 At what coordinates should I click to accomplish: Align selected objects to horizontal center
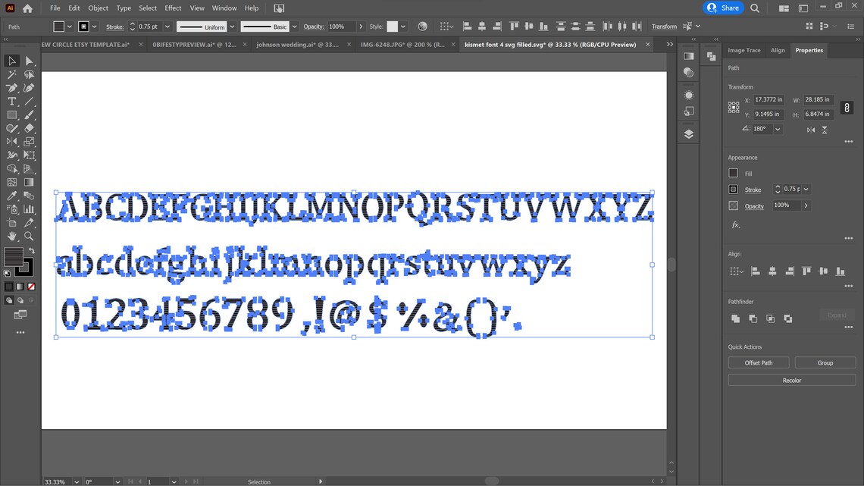772,271
